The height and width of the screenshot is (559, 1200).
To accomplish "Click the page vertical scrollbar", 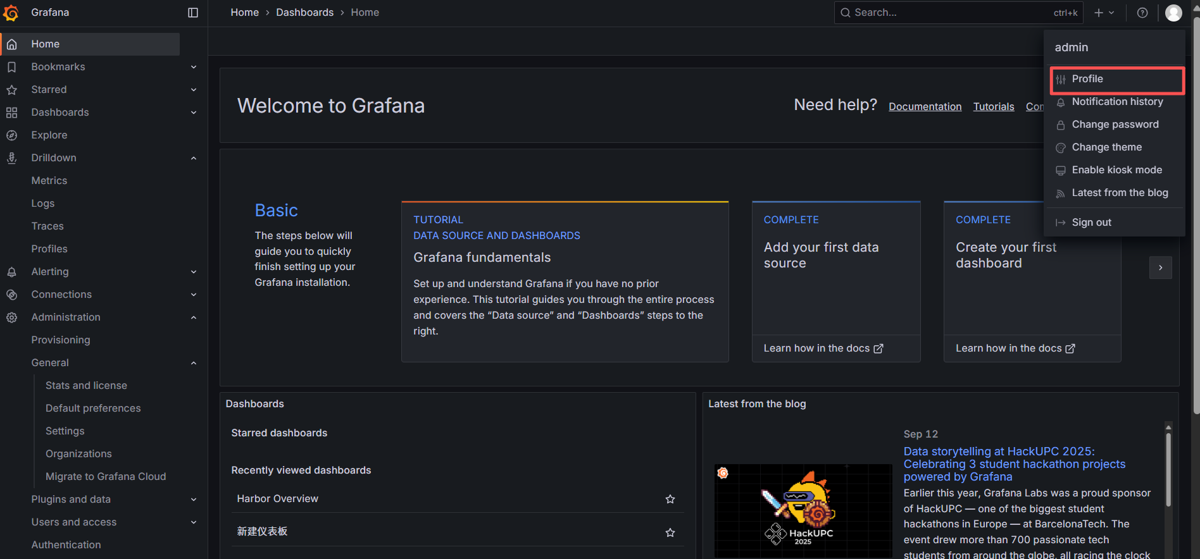I will pos(1196,215).
